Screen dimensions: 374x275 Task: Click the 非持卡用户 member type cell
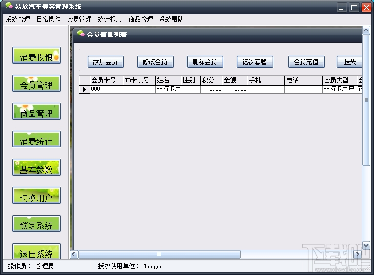click(340, 89)
